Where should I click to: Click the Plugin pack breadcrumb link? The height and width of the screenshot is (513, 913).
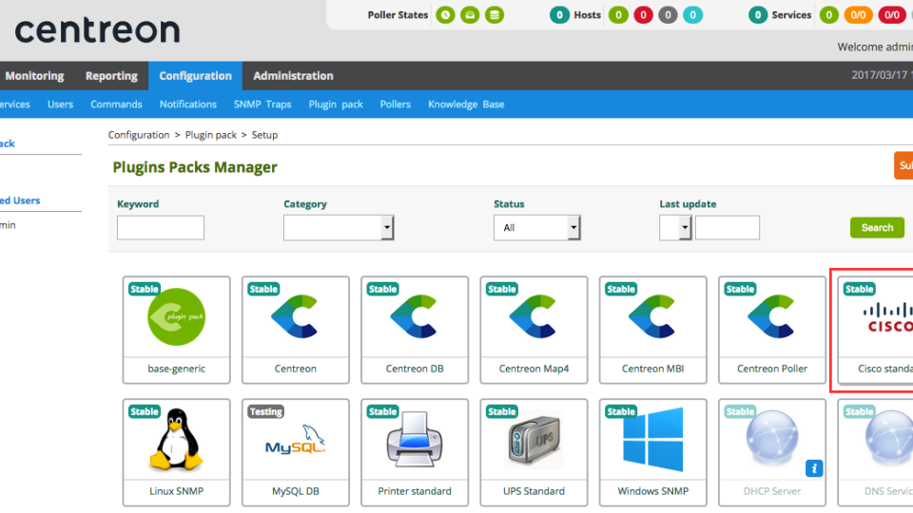[x=210, y=135]
